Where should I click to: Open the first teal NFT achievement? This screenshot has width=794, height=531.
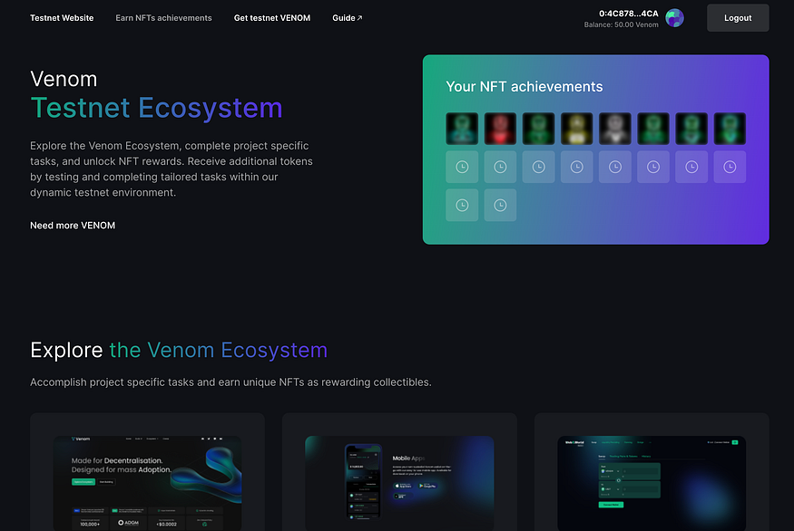(x=462, y=129)
